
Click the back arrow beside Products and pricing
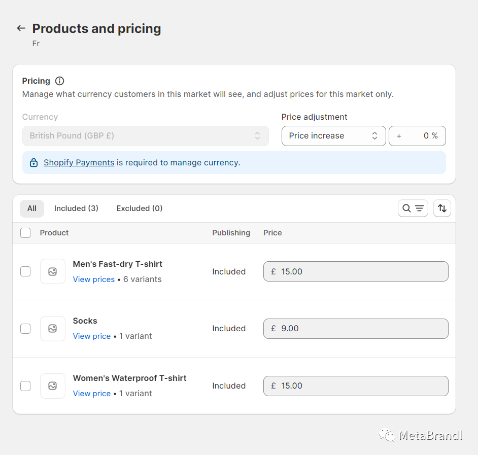click(x=21, y=28)
